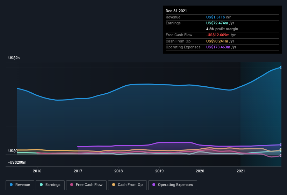This screenshot has width=287, height=195.
Task: Click the -US$12.669m free cash flow value
Action: point(218,35)
